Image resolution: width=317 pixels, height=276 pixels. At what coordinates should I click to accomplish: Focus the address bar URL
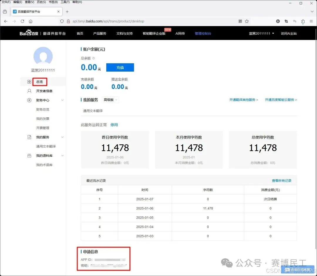[108, 21]
